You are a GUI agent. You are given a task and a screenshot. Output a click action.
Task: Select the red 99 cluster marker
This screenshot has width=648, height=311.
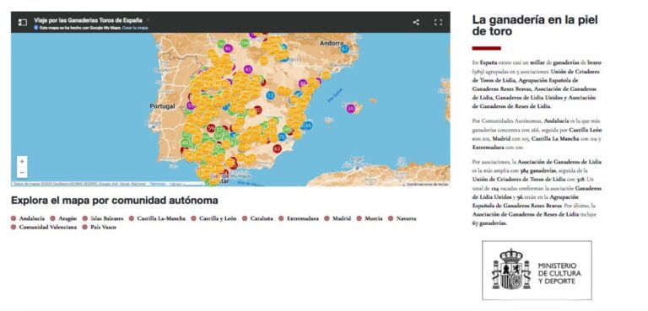(x=211, y=127)
